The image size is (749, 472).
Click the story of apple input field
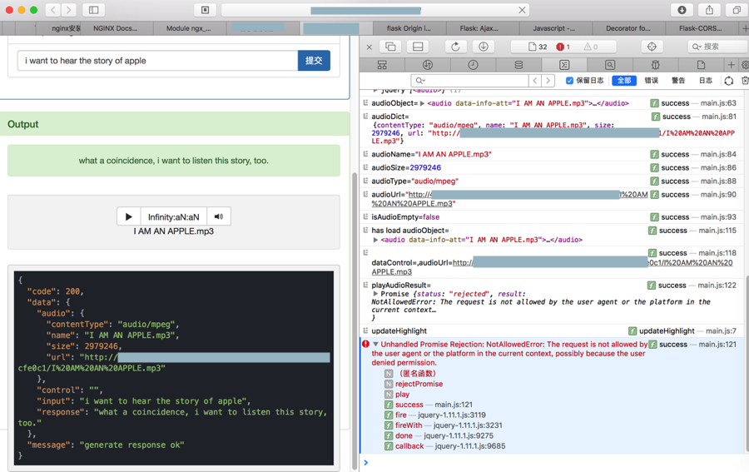[x=157, y=61]
